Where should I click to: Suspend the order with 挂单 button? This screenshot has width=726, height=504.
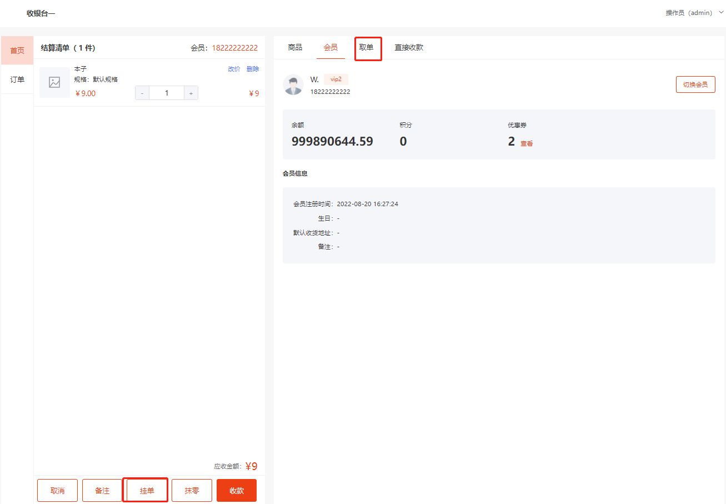click(x=147, y=491)
